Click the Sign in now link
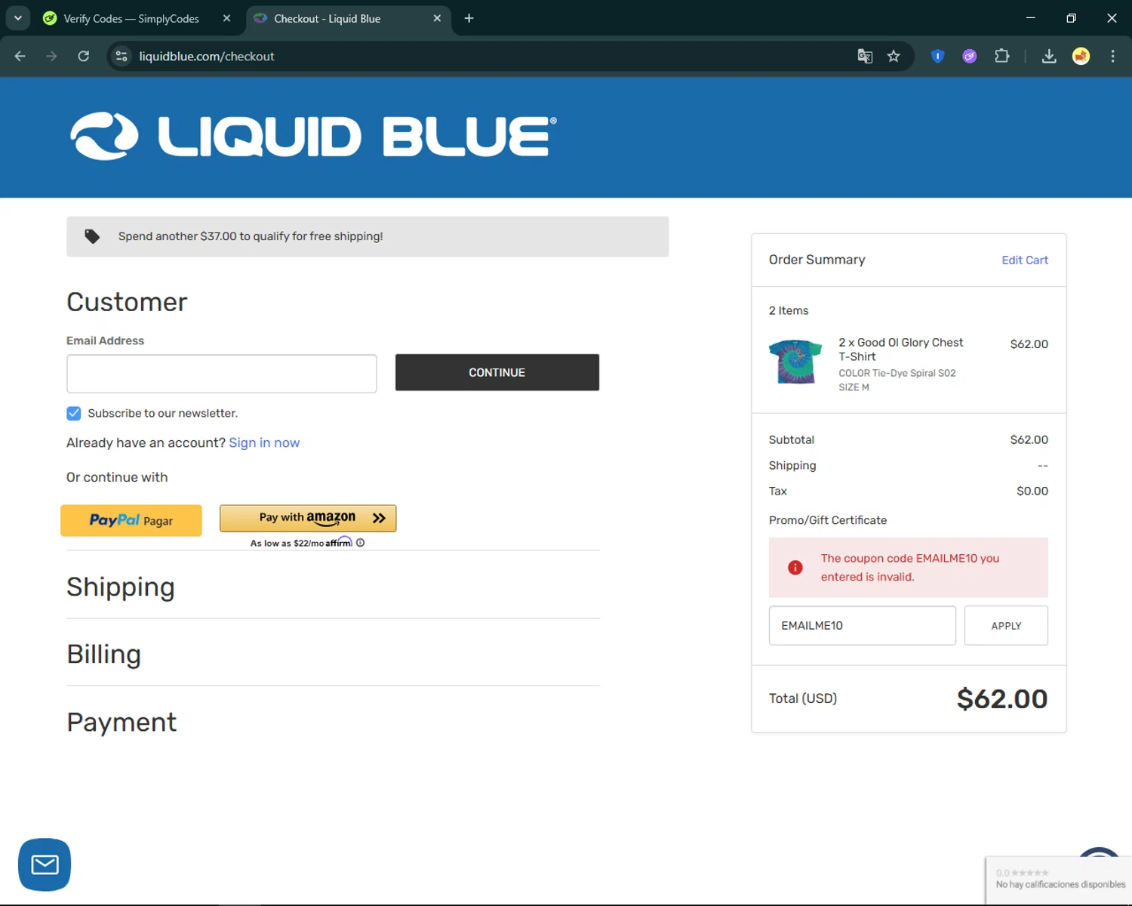This screenshot has height=906, width=1132. 264,442
